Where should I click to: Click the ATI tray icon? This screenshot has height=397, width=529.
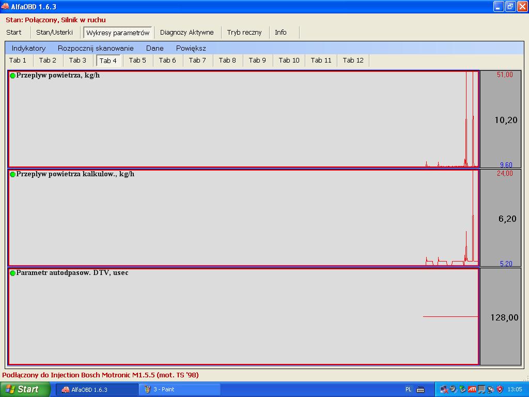coord(472,389)
